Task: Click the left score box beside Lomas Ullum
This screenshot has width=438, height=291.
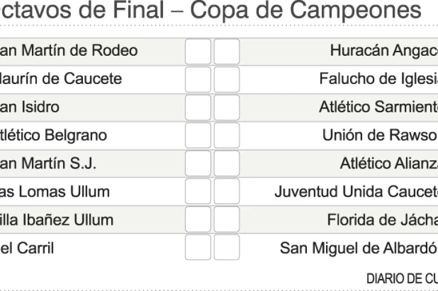Action: point(198,191)
